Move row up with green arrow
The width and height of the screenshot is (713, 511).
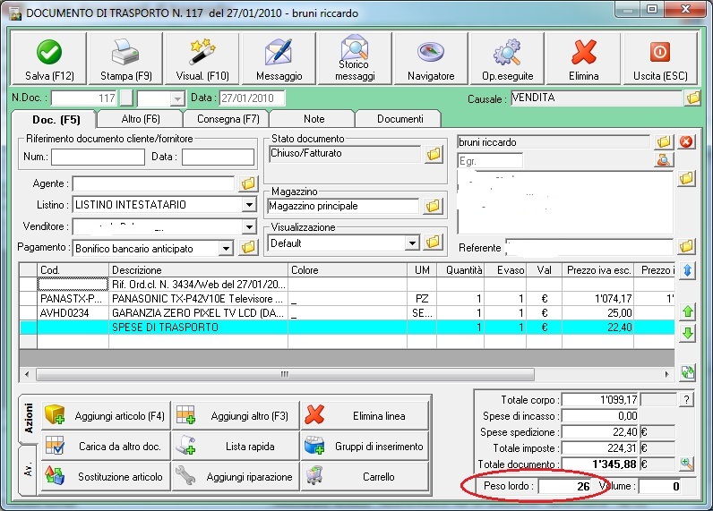(x=688, y=311)
